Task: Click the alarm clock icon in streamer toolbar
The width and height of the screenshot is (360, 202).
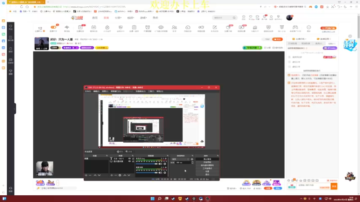Action: click(148, 28)
